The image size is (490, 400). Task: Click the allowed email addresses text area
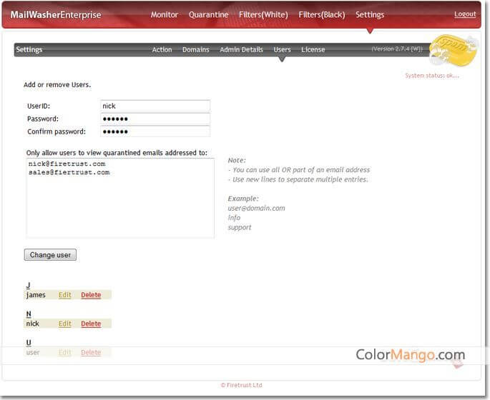120,198
